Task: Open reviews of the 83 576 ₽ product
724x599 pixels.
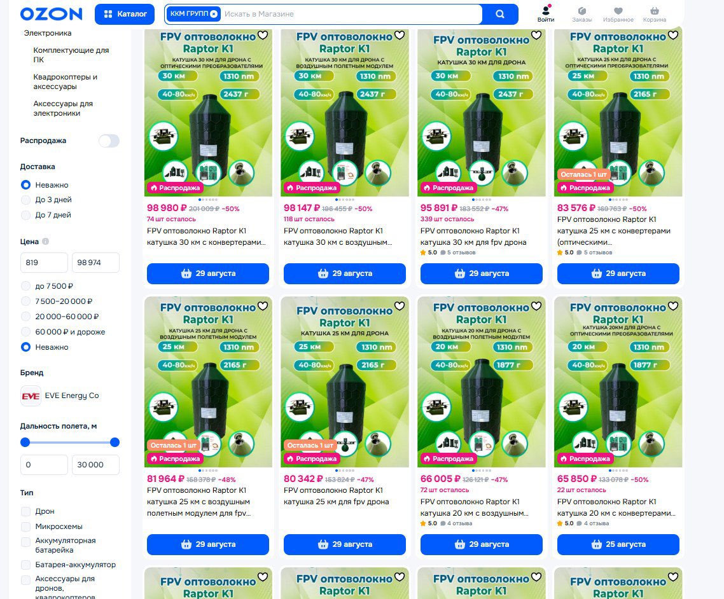Action: click(595, 253)
